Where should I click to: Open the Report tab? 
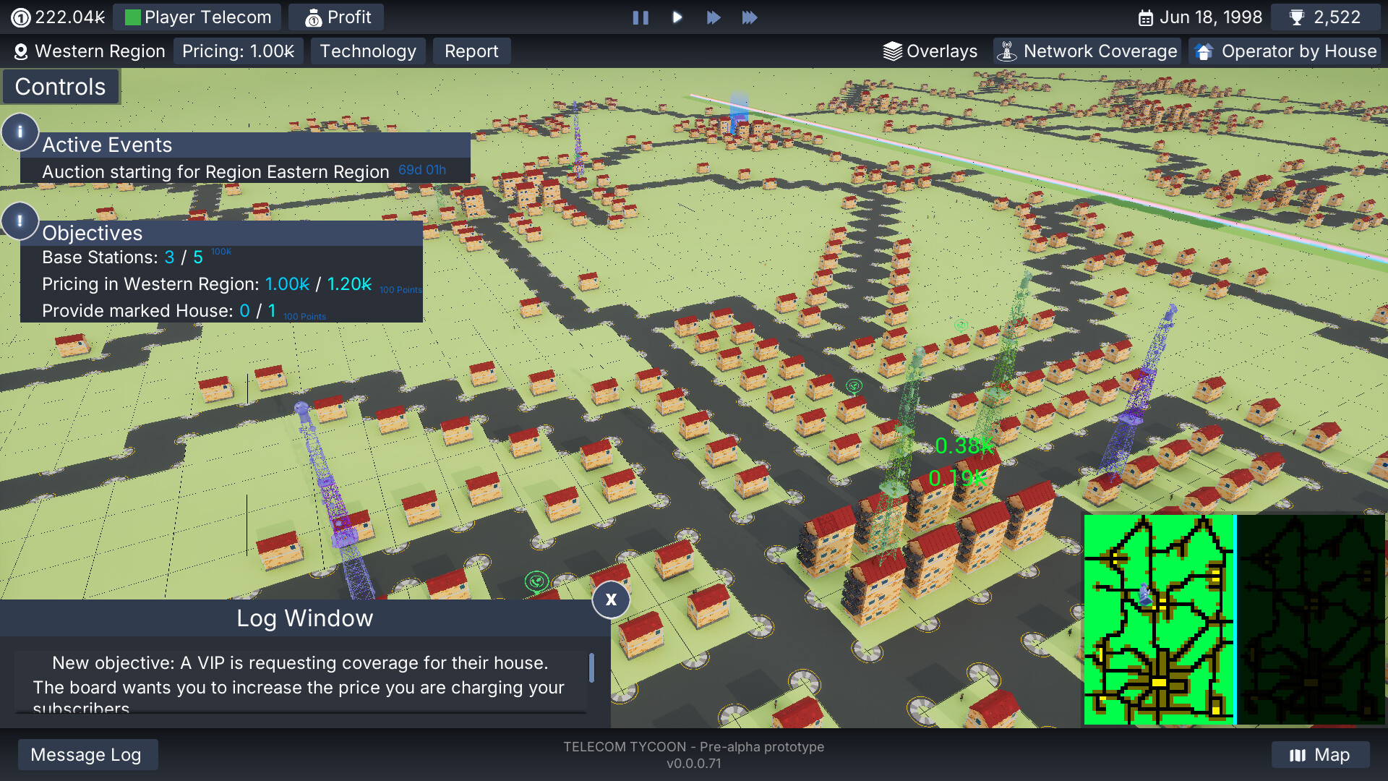(x=471, y=51)
